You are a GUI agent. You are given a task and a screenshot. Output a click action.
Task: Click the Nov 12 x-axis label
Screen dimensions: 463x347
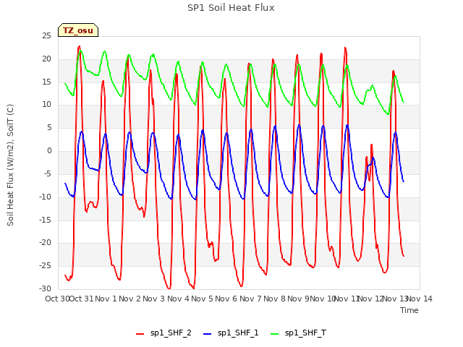tap(371, 299)
